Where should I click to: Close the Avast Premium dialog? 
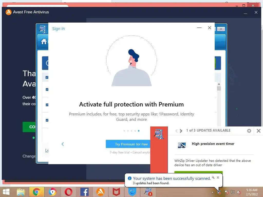[210, 28]
